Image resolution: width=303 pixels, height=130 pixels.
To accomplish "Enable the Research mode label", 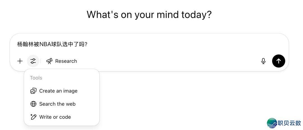I will coord(66,61).
